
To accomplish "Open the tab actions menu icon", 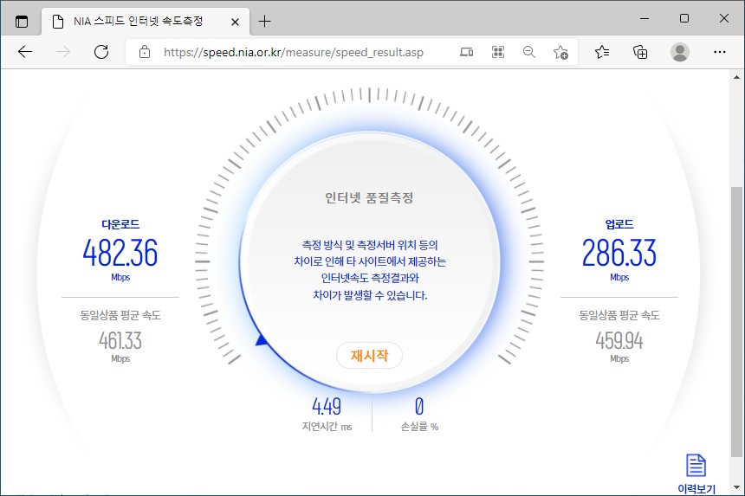I will [22, 22].
